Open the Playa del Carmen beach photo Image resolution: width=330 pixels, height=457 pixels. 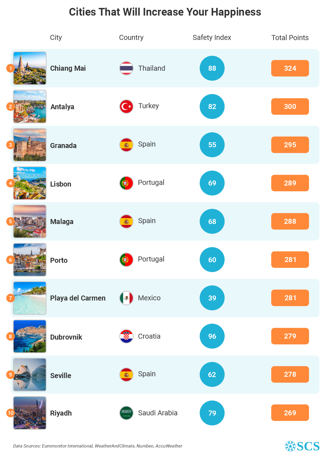coord(30,298)
